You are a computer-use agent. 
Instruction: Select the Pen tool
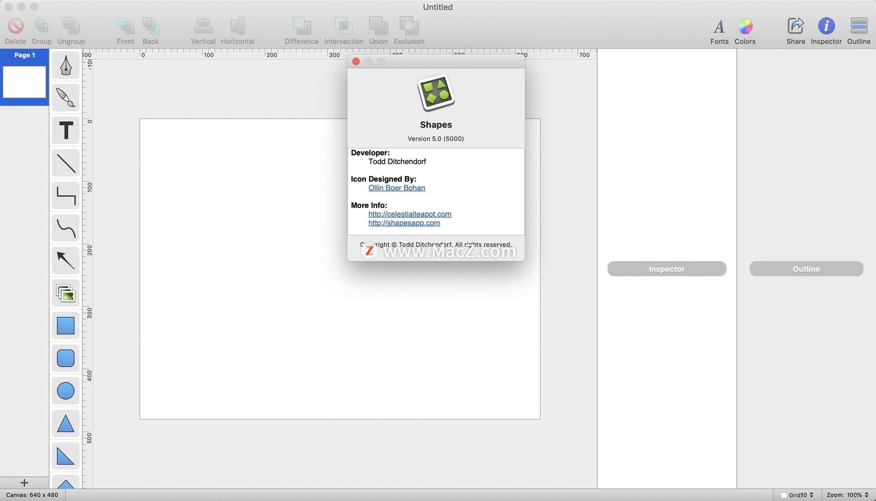(66, 65)
